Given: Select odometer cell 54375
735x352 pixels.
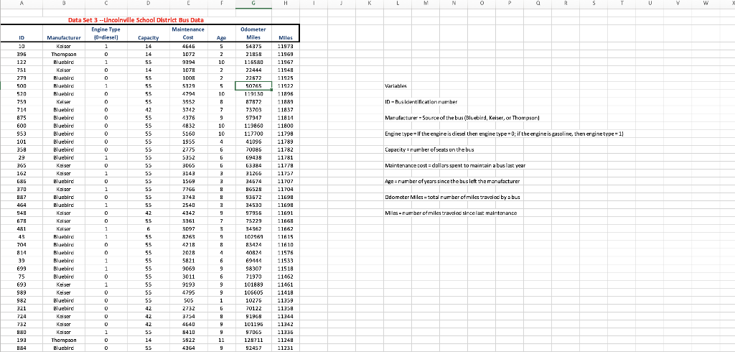Looking at the screenshot, I should point(253,47).
